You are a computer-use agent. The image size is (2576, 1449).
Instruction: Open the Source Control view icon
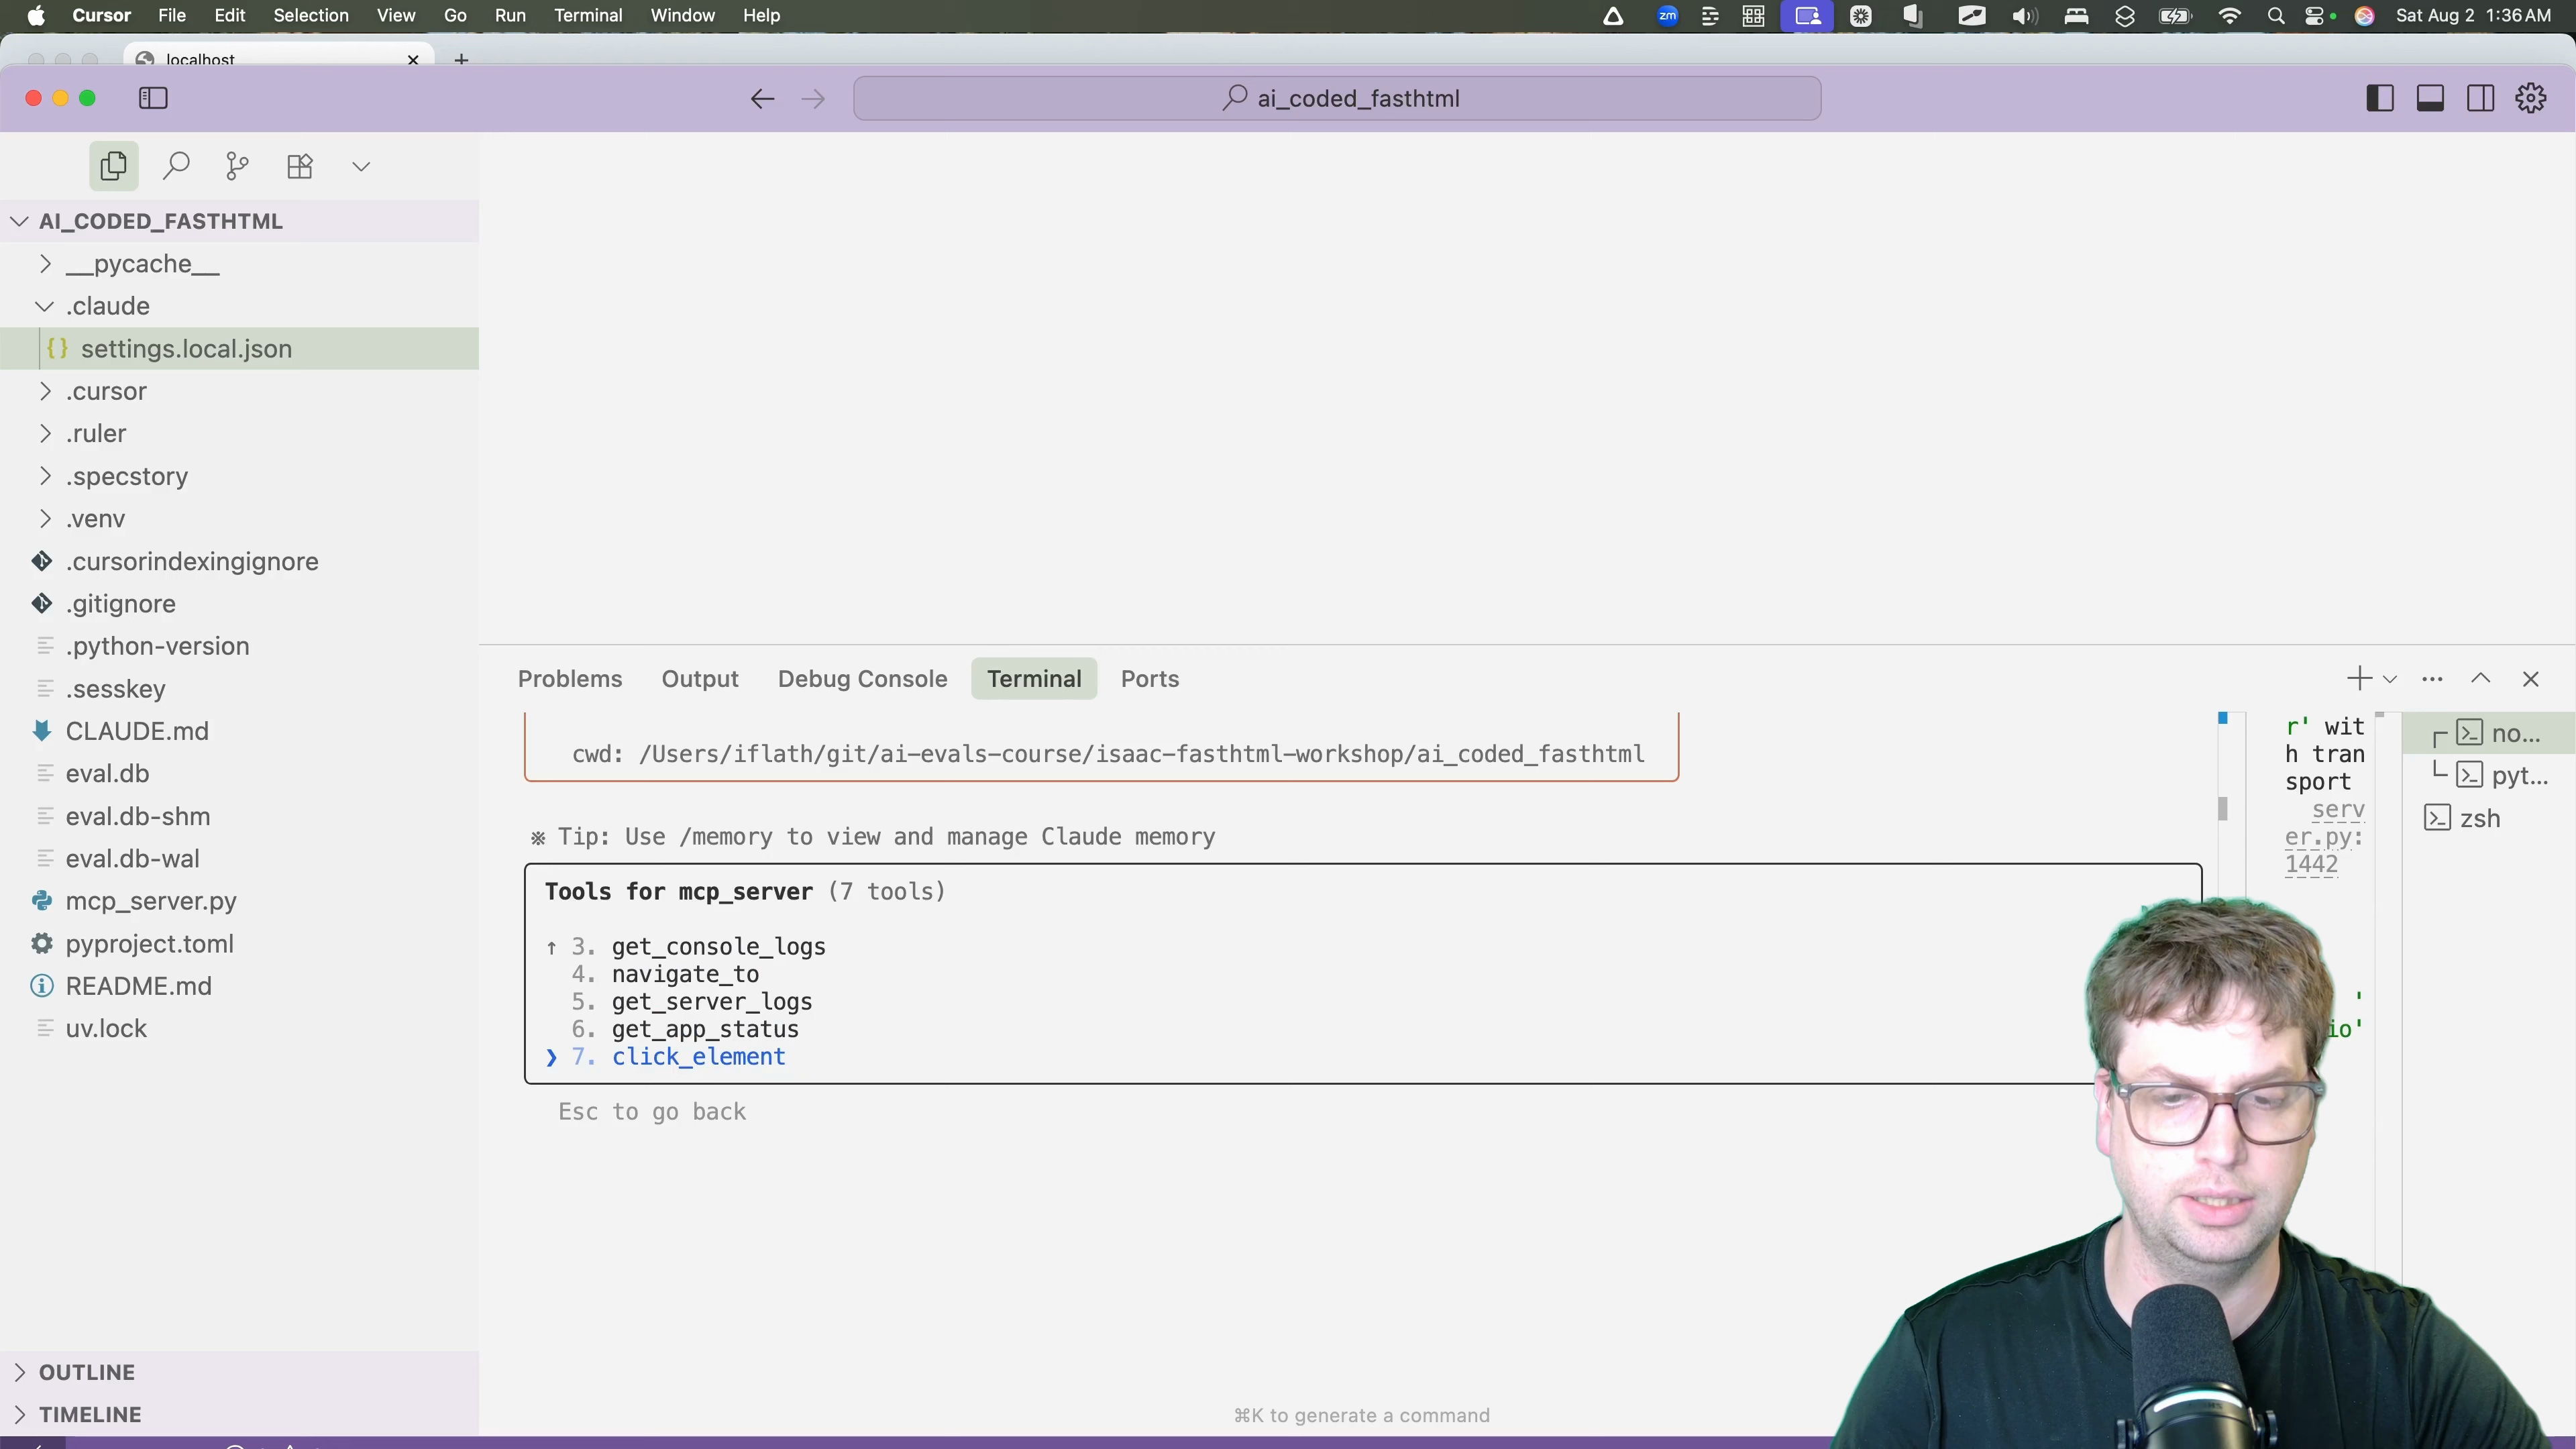coord(237,166)
